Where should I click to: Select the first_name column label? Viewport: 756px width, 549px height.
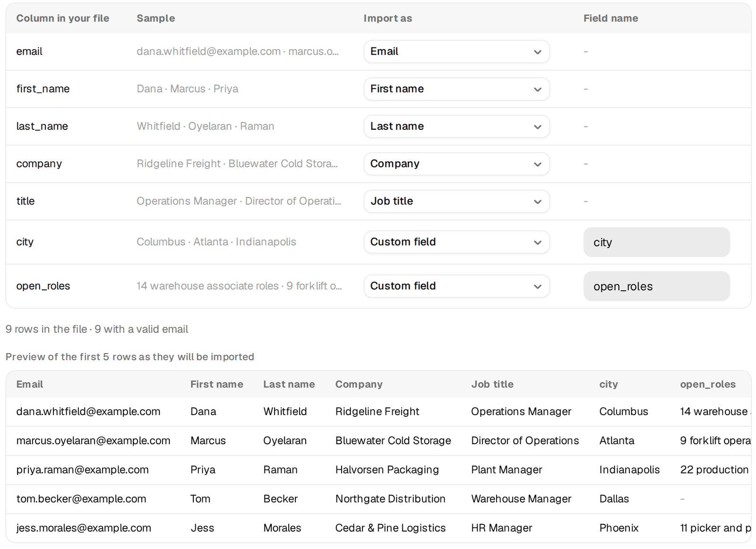point(43,89)
